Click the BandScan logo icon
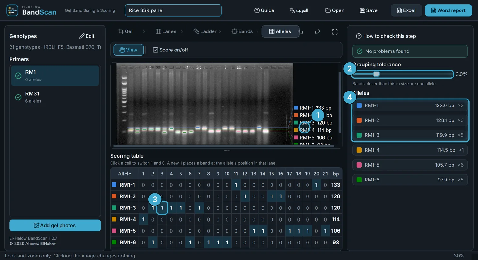478x260 pixels. click(12, 10)
